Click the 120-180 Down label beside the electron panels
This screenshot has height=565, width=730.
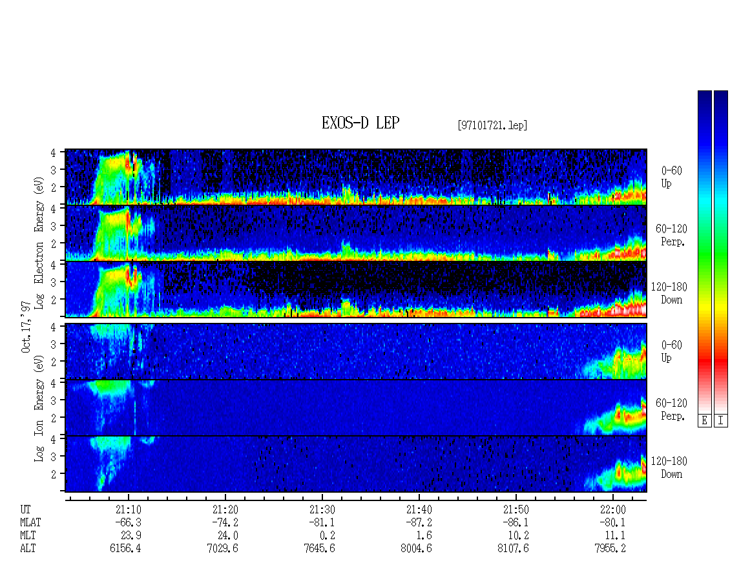coord(669,293)
